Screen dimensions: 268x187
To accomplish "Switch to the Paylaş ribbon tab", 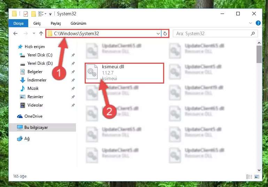I will coord(56,23).
